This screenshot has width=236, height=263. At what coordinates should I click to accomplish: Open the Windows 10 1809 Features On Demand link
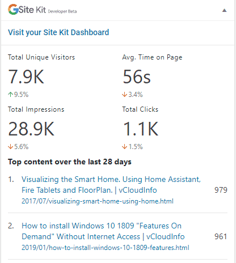pyautogui.click(x=103, y=231)
